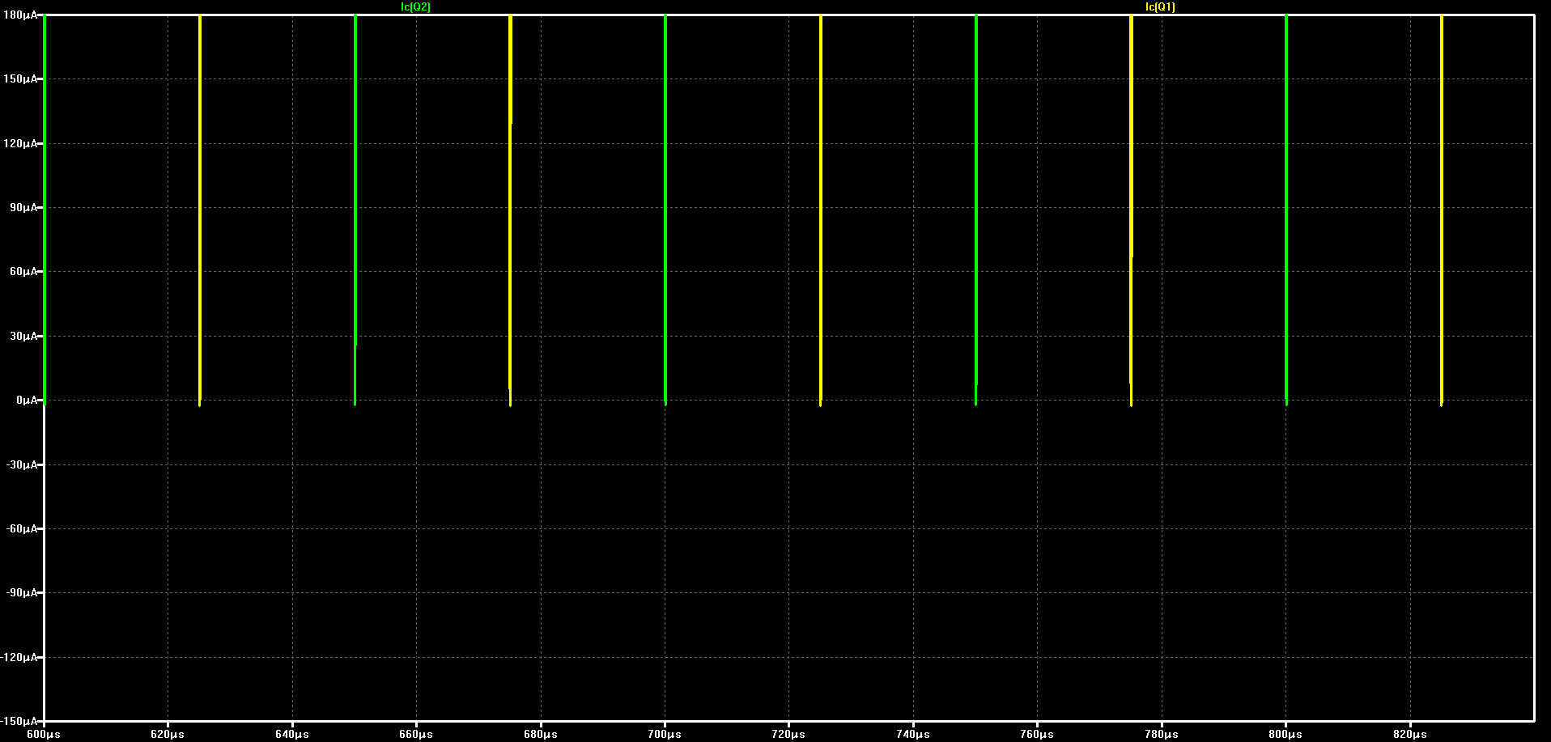Click the 90µA vertical axis label
Viewport: 1551px width, 742px height.
[23, 208]
